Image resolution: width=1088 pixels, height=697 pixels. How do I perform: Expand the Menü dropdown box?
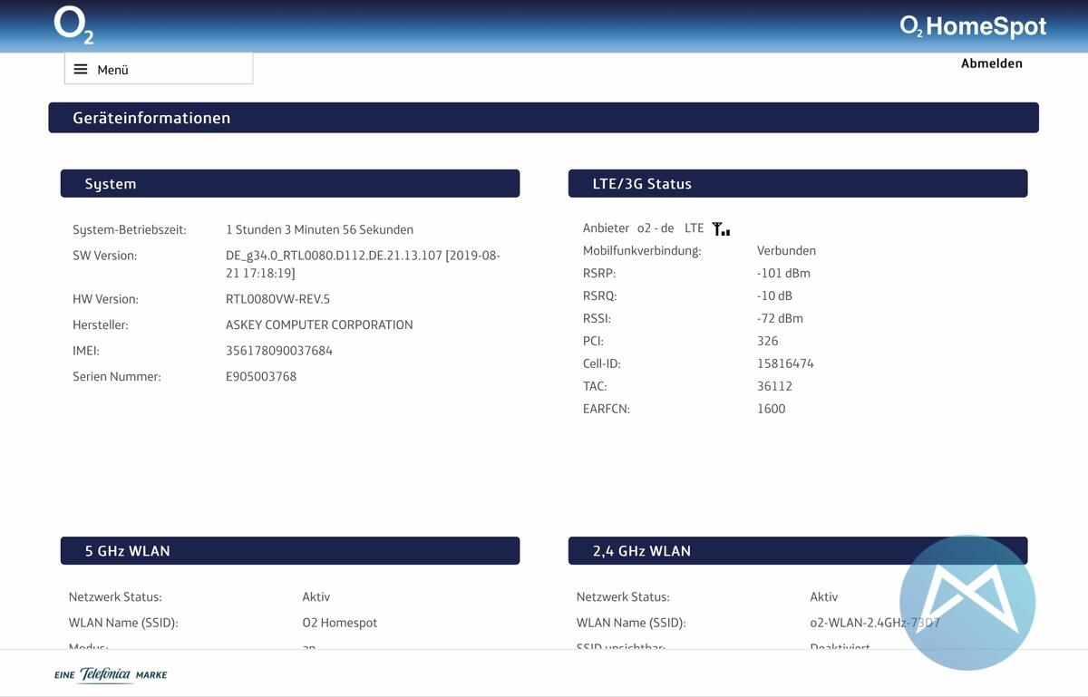tap(159, 69)
